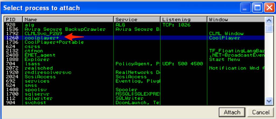Screen dimensions: 276x119
Task: Sort by the Name column header
Action: (x=68, y=20)
